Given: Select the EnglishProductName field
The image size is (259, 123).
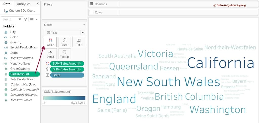Looking at the screenshot, I should 24,47.
